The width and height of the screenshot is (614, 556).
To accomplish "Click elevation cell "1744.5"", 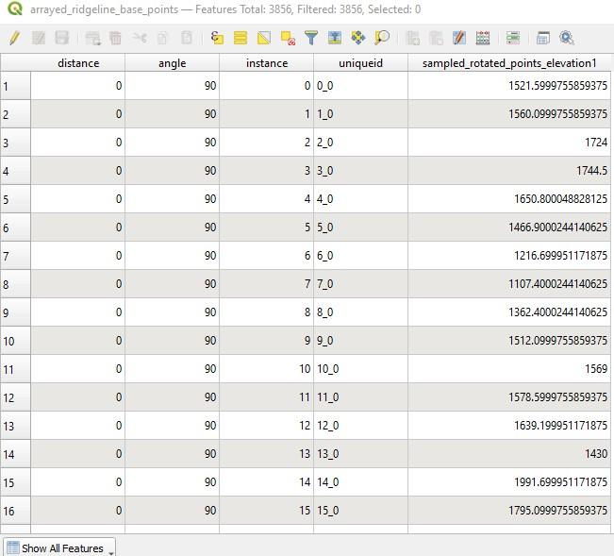I will [509, 171].
